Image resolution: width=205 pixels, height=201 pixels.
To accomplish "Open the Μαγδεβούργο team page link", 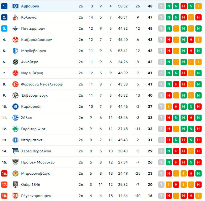I will click(33, 51).
